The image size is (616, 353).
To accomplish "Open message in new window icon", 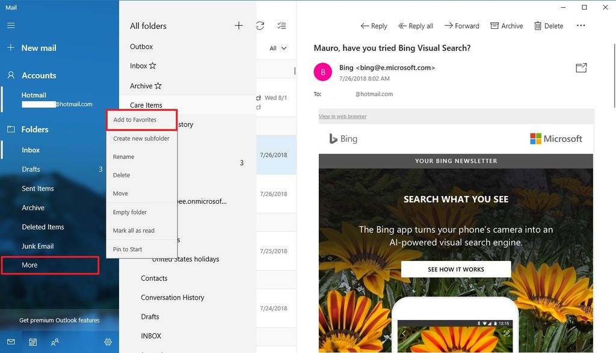I will pyautogui.click(x=581, y=68).
